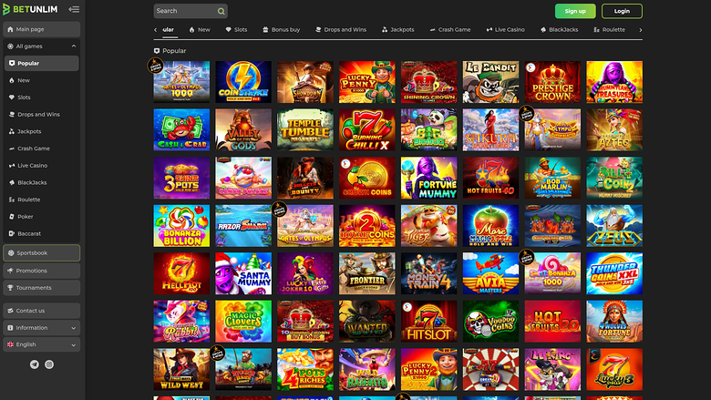Click Contact us in the sidebar
This screenshot has height=400, width=711.
(x=42, y=311)
